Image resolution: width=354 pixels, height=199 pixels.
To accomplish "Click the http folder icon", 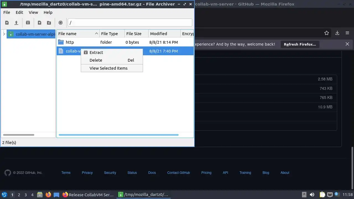I will [x=61, y=42].
